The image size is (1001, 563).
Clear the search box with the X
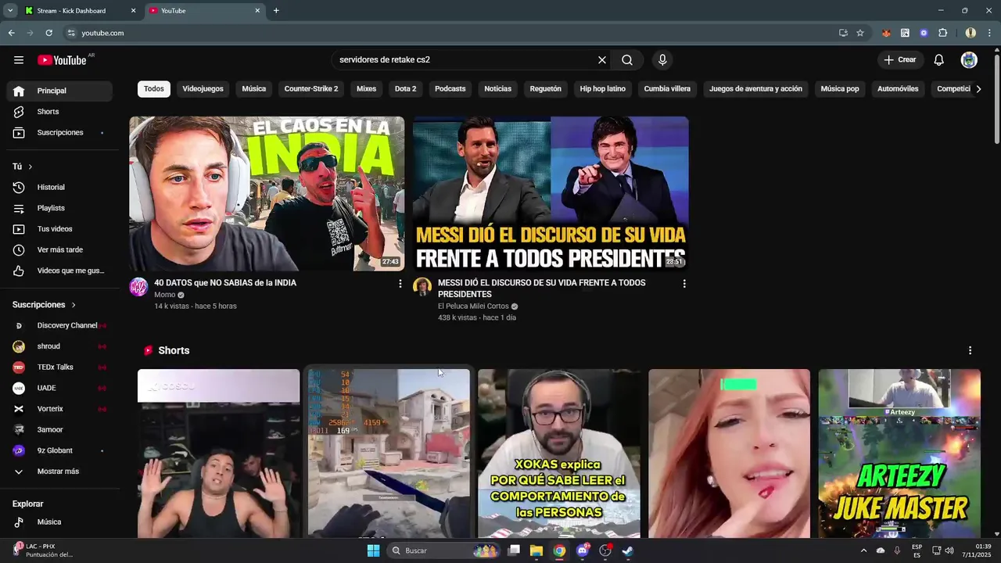pos(602,60)
